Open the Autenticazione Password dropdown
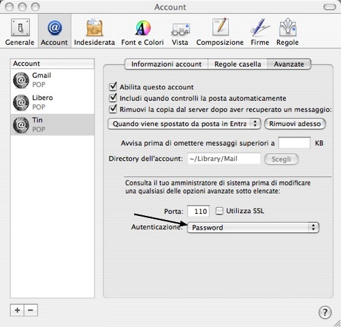Viewport: 341px width, 327px height. click(x=253, y=228)
